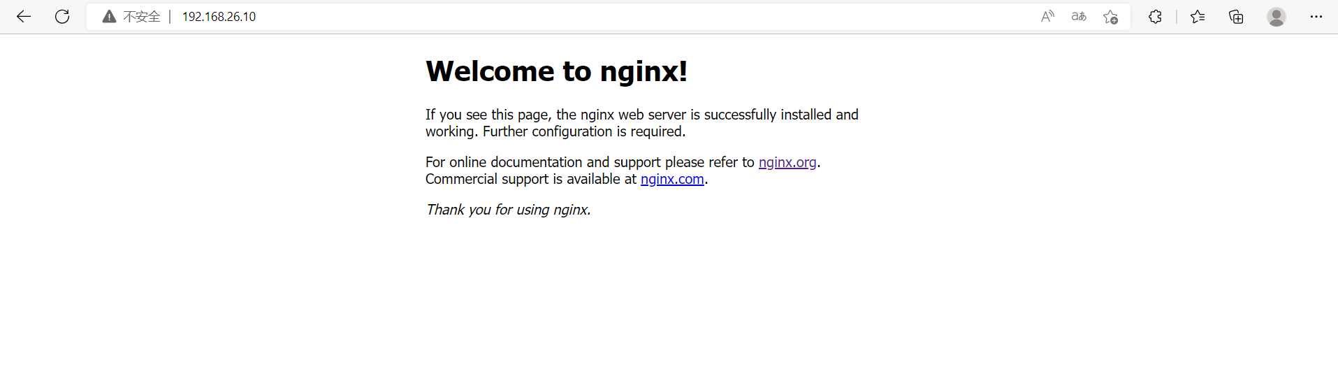Open the not secure warning icon
Screen dimensions: 1338x381
tap(109, 17)
